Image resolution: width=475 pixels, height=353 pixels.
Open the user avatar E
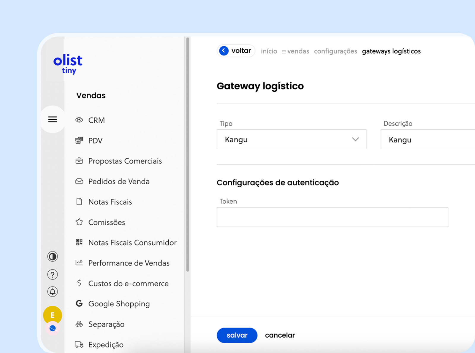pos(53,315)
